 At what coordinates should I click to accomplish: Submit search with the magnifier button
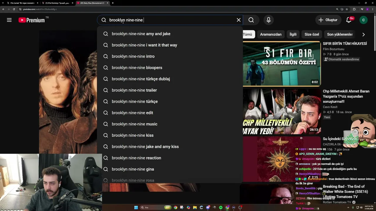[251, 20]
